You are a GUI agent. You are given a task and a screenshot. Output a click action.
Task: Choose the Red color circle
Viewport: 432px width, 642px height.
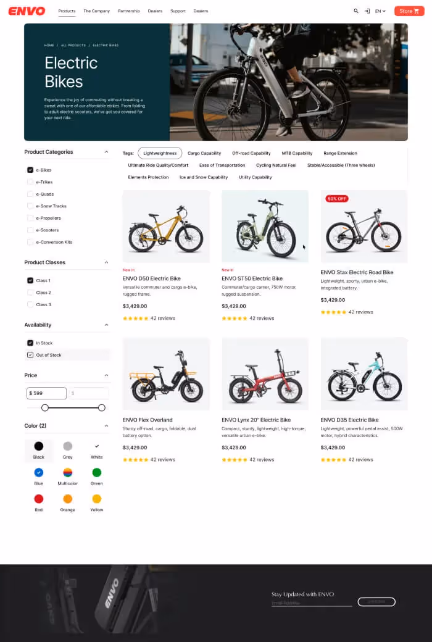tap(38, 499)
